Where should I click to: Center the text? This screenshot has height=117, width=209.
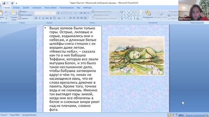tap(74, 18)
